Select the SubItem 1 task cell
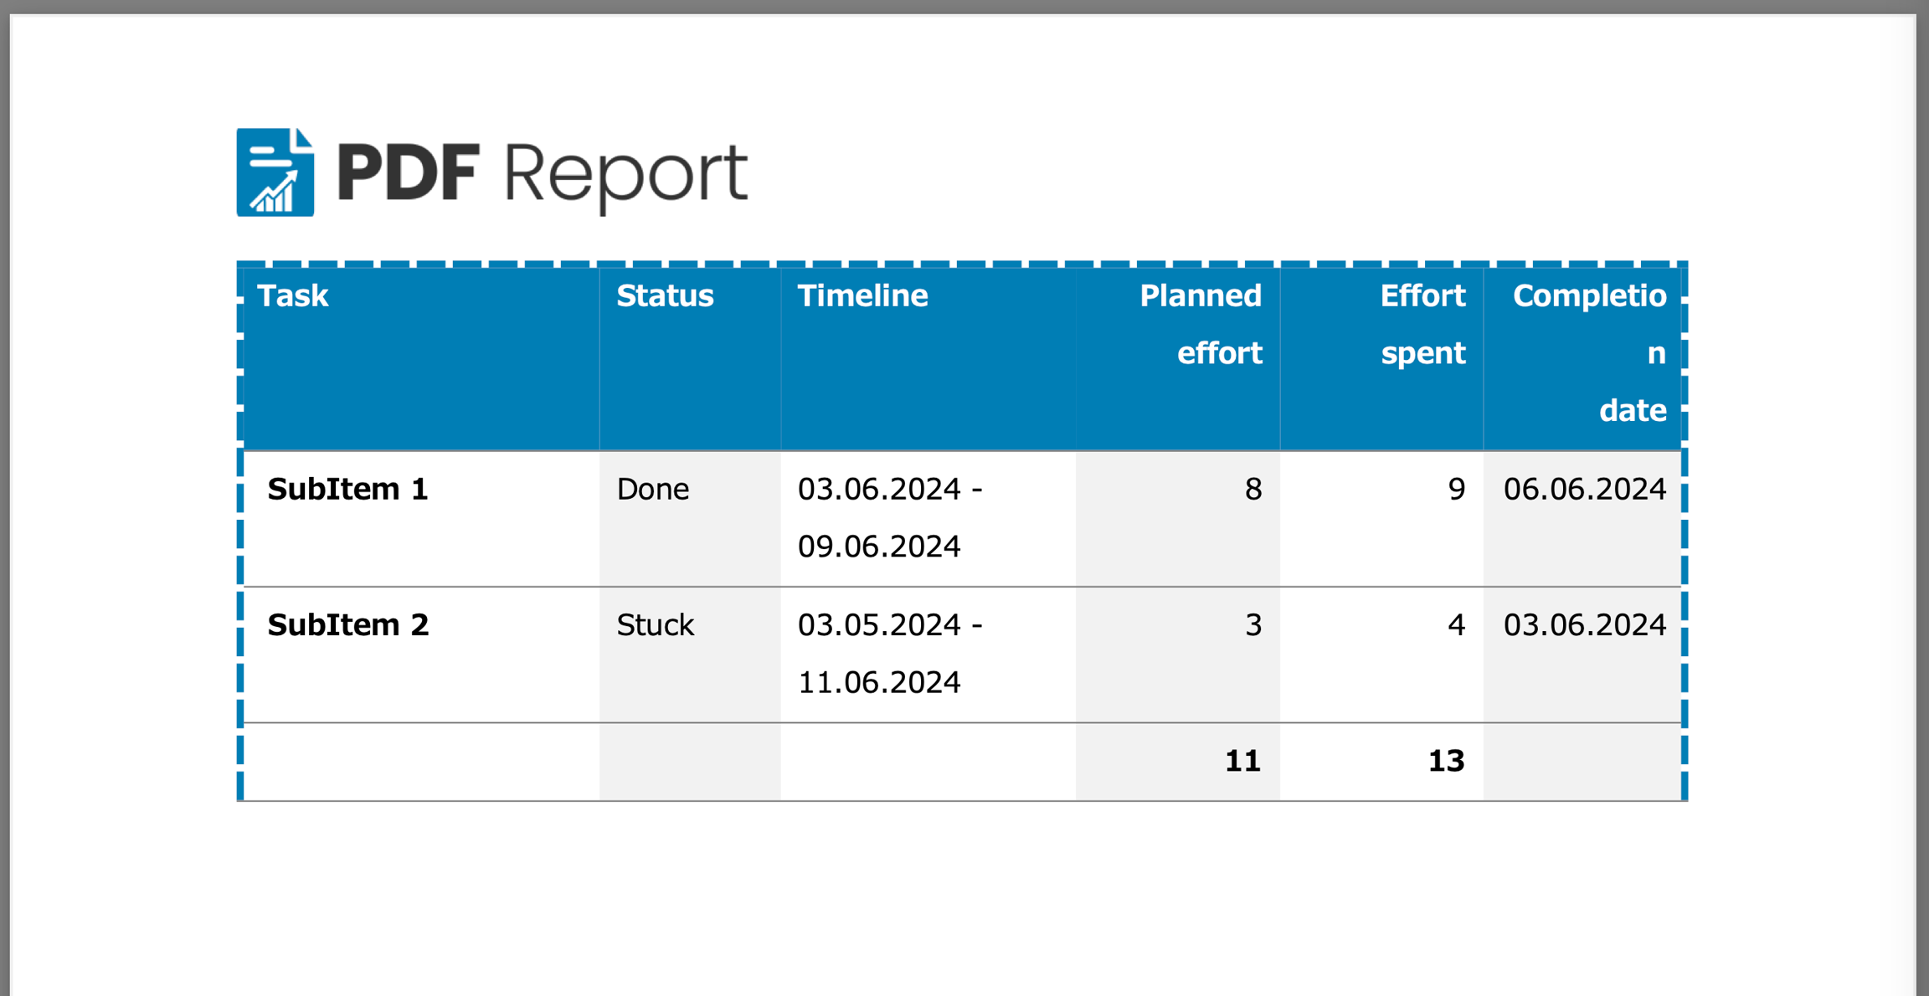Viewport: 1929px width, 996px height. click(x=347, y=489)
